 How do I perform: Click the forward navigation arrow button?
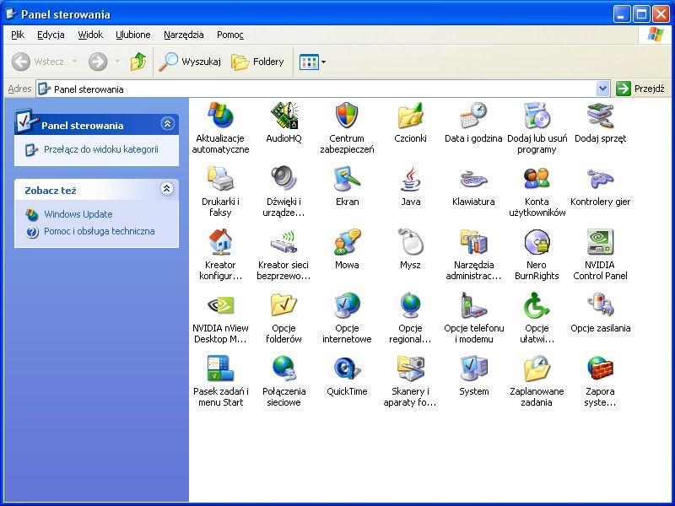pos(98,62)
